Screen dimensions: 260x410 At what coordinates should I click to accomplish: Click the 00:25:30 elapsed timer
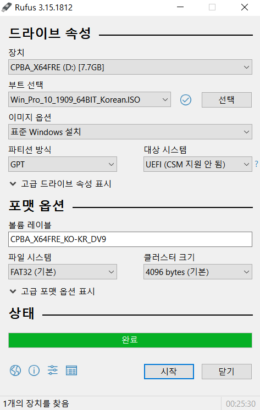[241, 403]
